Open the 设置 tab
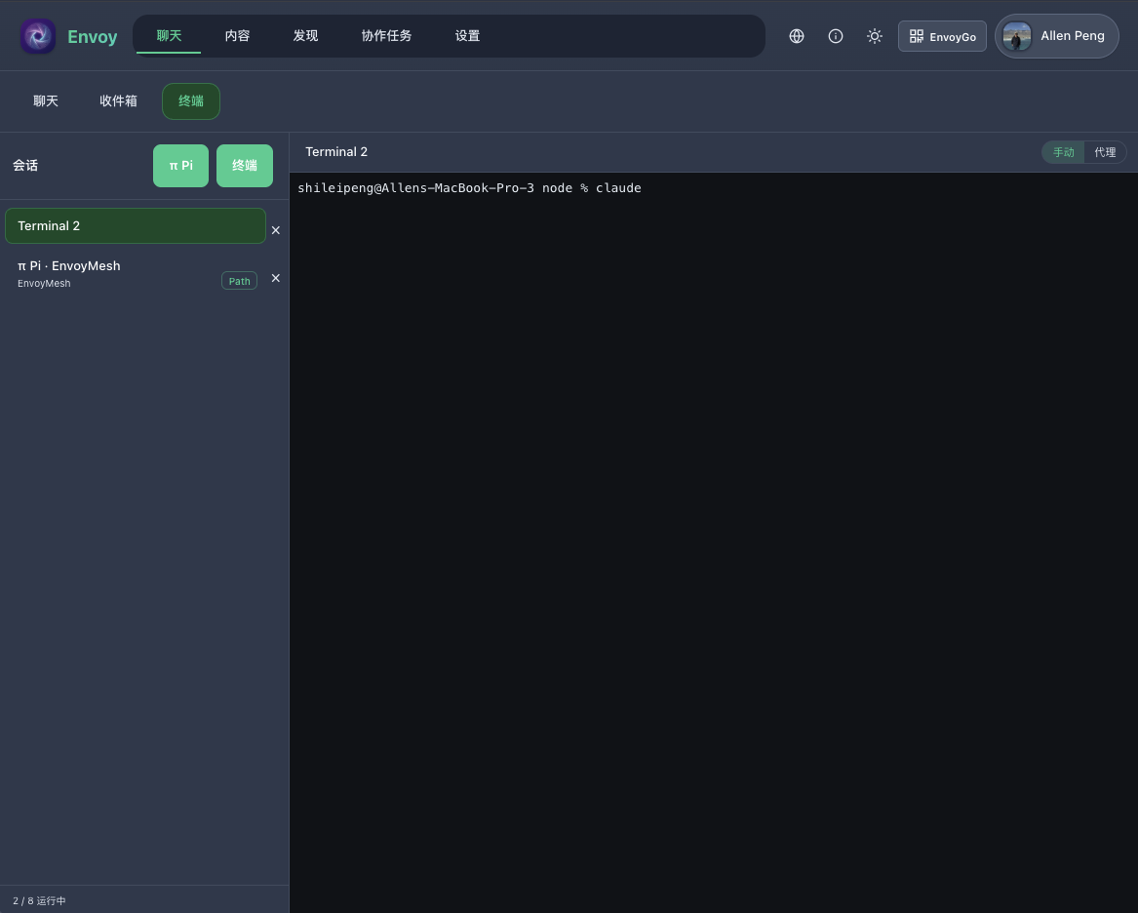 (x=467, y=36)
